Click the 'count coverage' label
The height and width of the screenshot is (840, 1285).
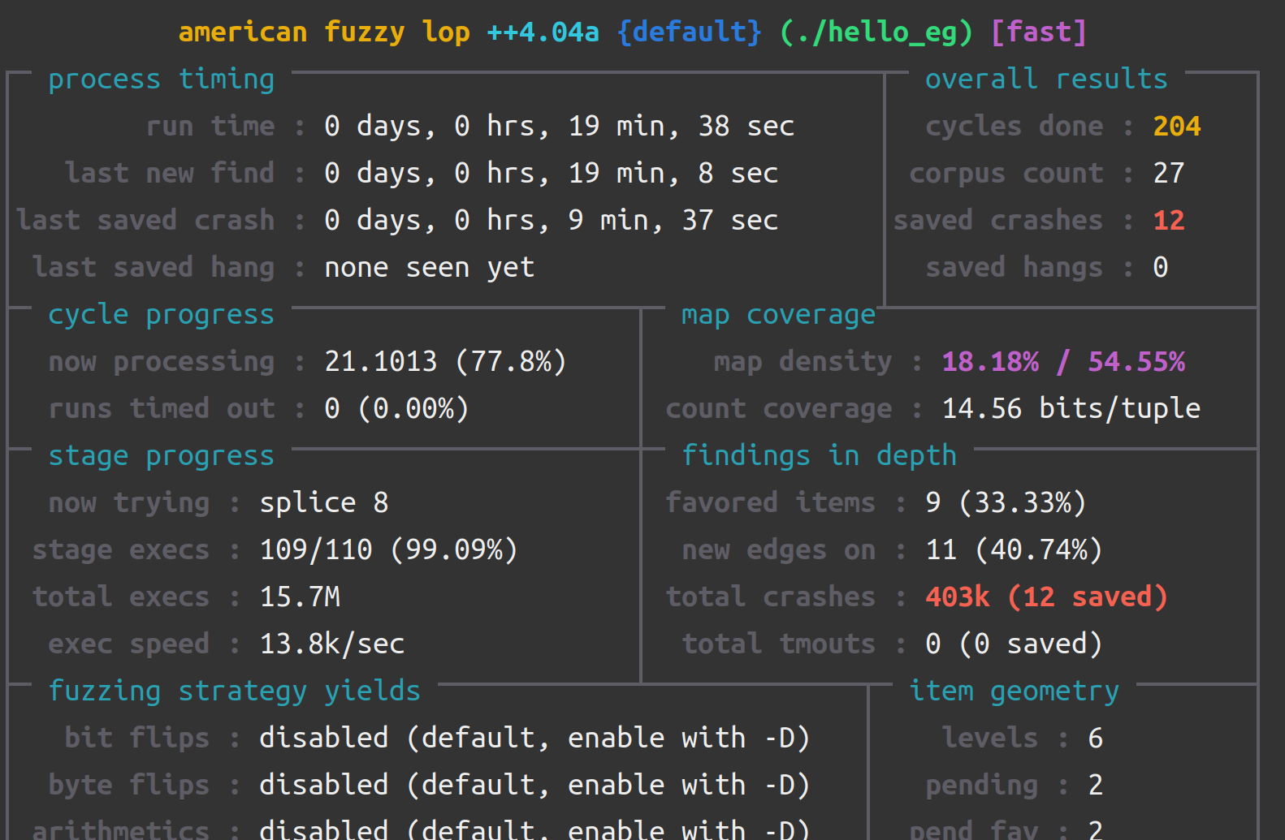tap(779, 409)
